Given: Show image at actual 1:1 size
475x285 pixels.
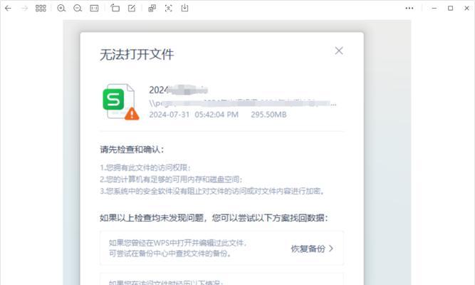Looking at the screenshot, I should click(x=94, y=8).
